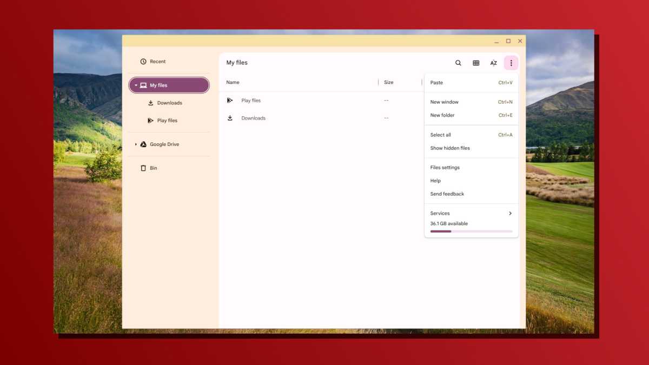
Task: Select all files with the menu entry
Action: 440,135
